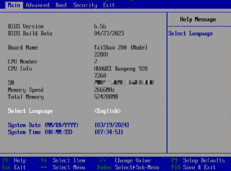Click the BIOS Version label

pyautogui.click(x=26, y=26)
